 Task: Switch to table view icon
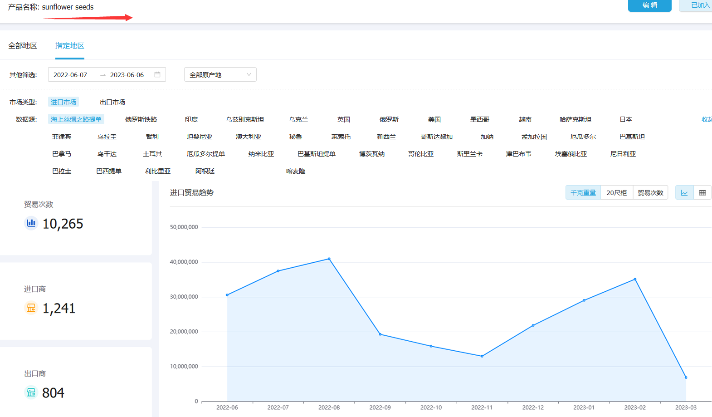tap(702, 193)
